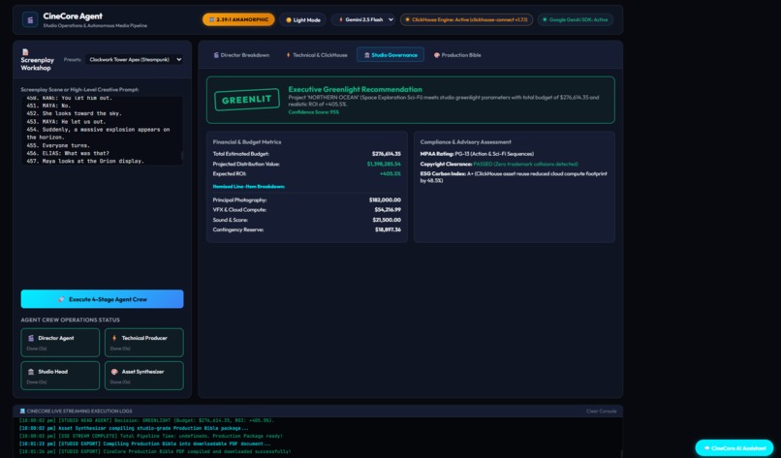Click the MPAA Rating PG-13 line

[477, 154]
